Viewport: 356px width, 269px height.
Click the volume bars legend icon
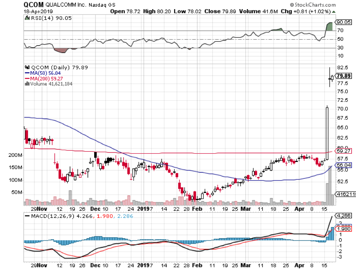[27, 84]
